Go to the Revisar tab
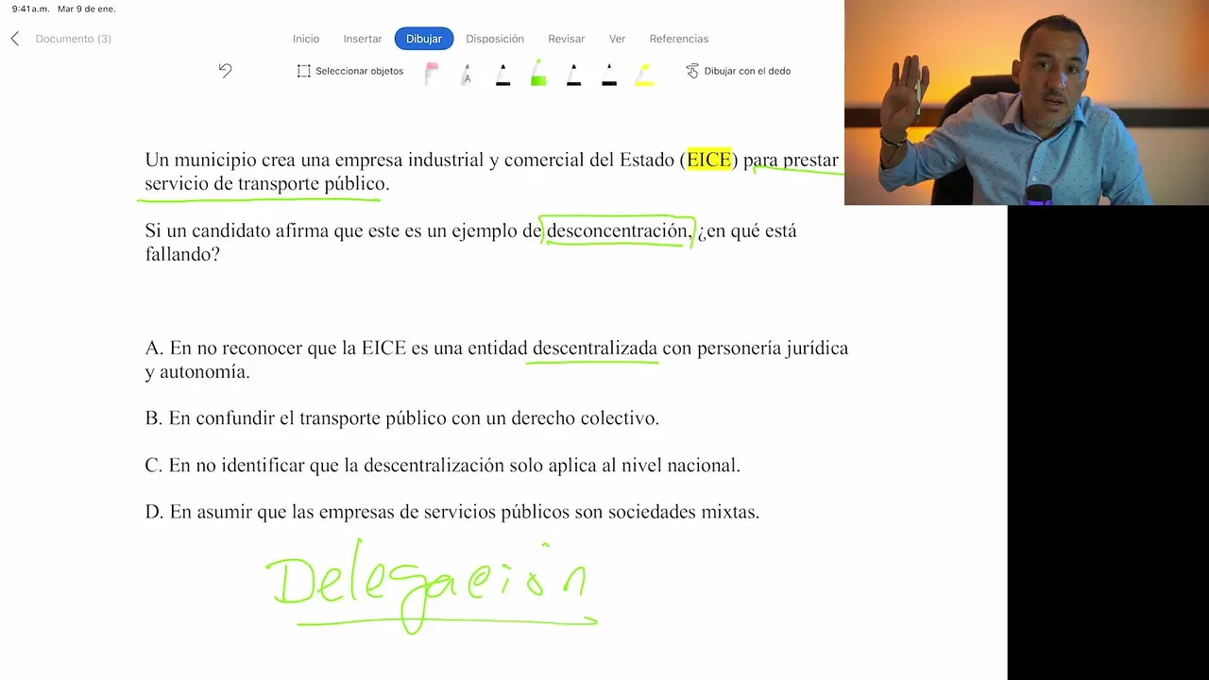Image resolution: width=1209 pixels, height=680 pixels. (x=567, y=39)
